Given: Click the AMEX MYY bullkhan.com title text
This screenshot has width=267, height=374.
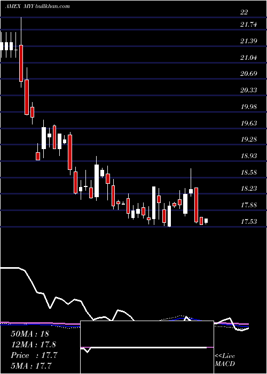Looking at the screenshot, I should [37, 6].
